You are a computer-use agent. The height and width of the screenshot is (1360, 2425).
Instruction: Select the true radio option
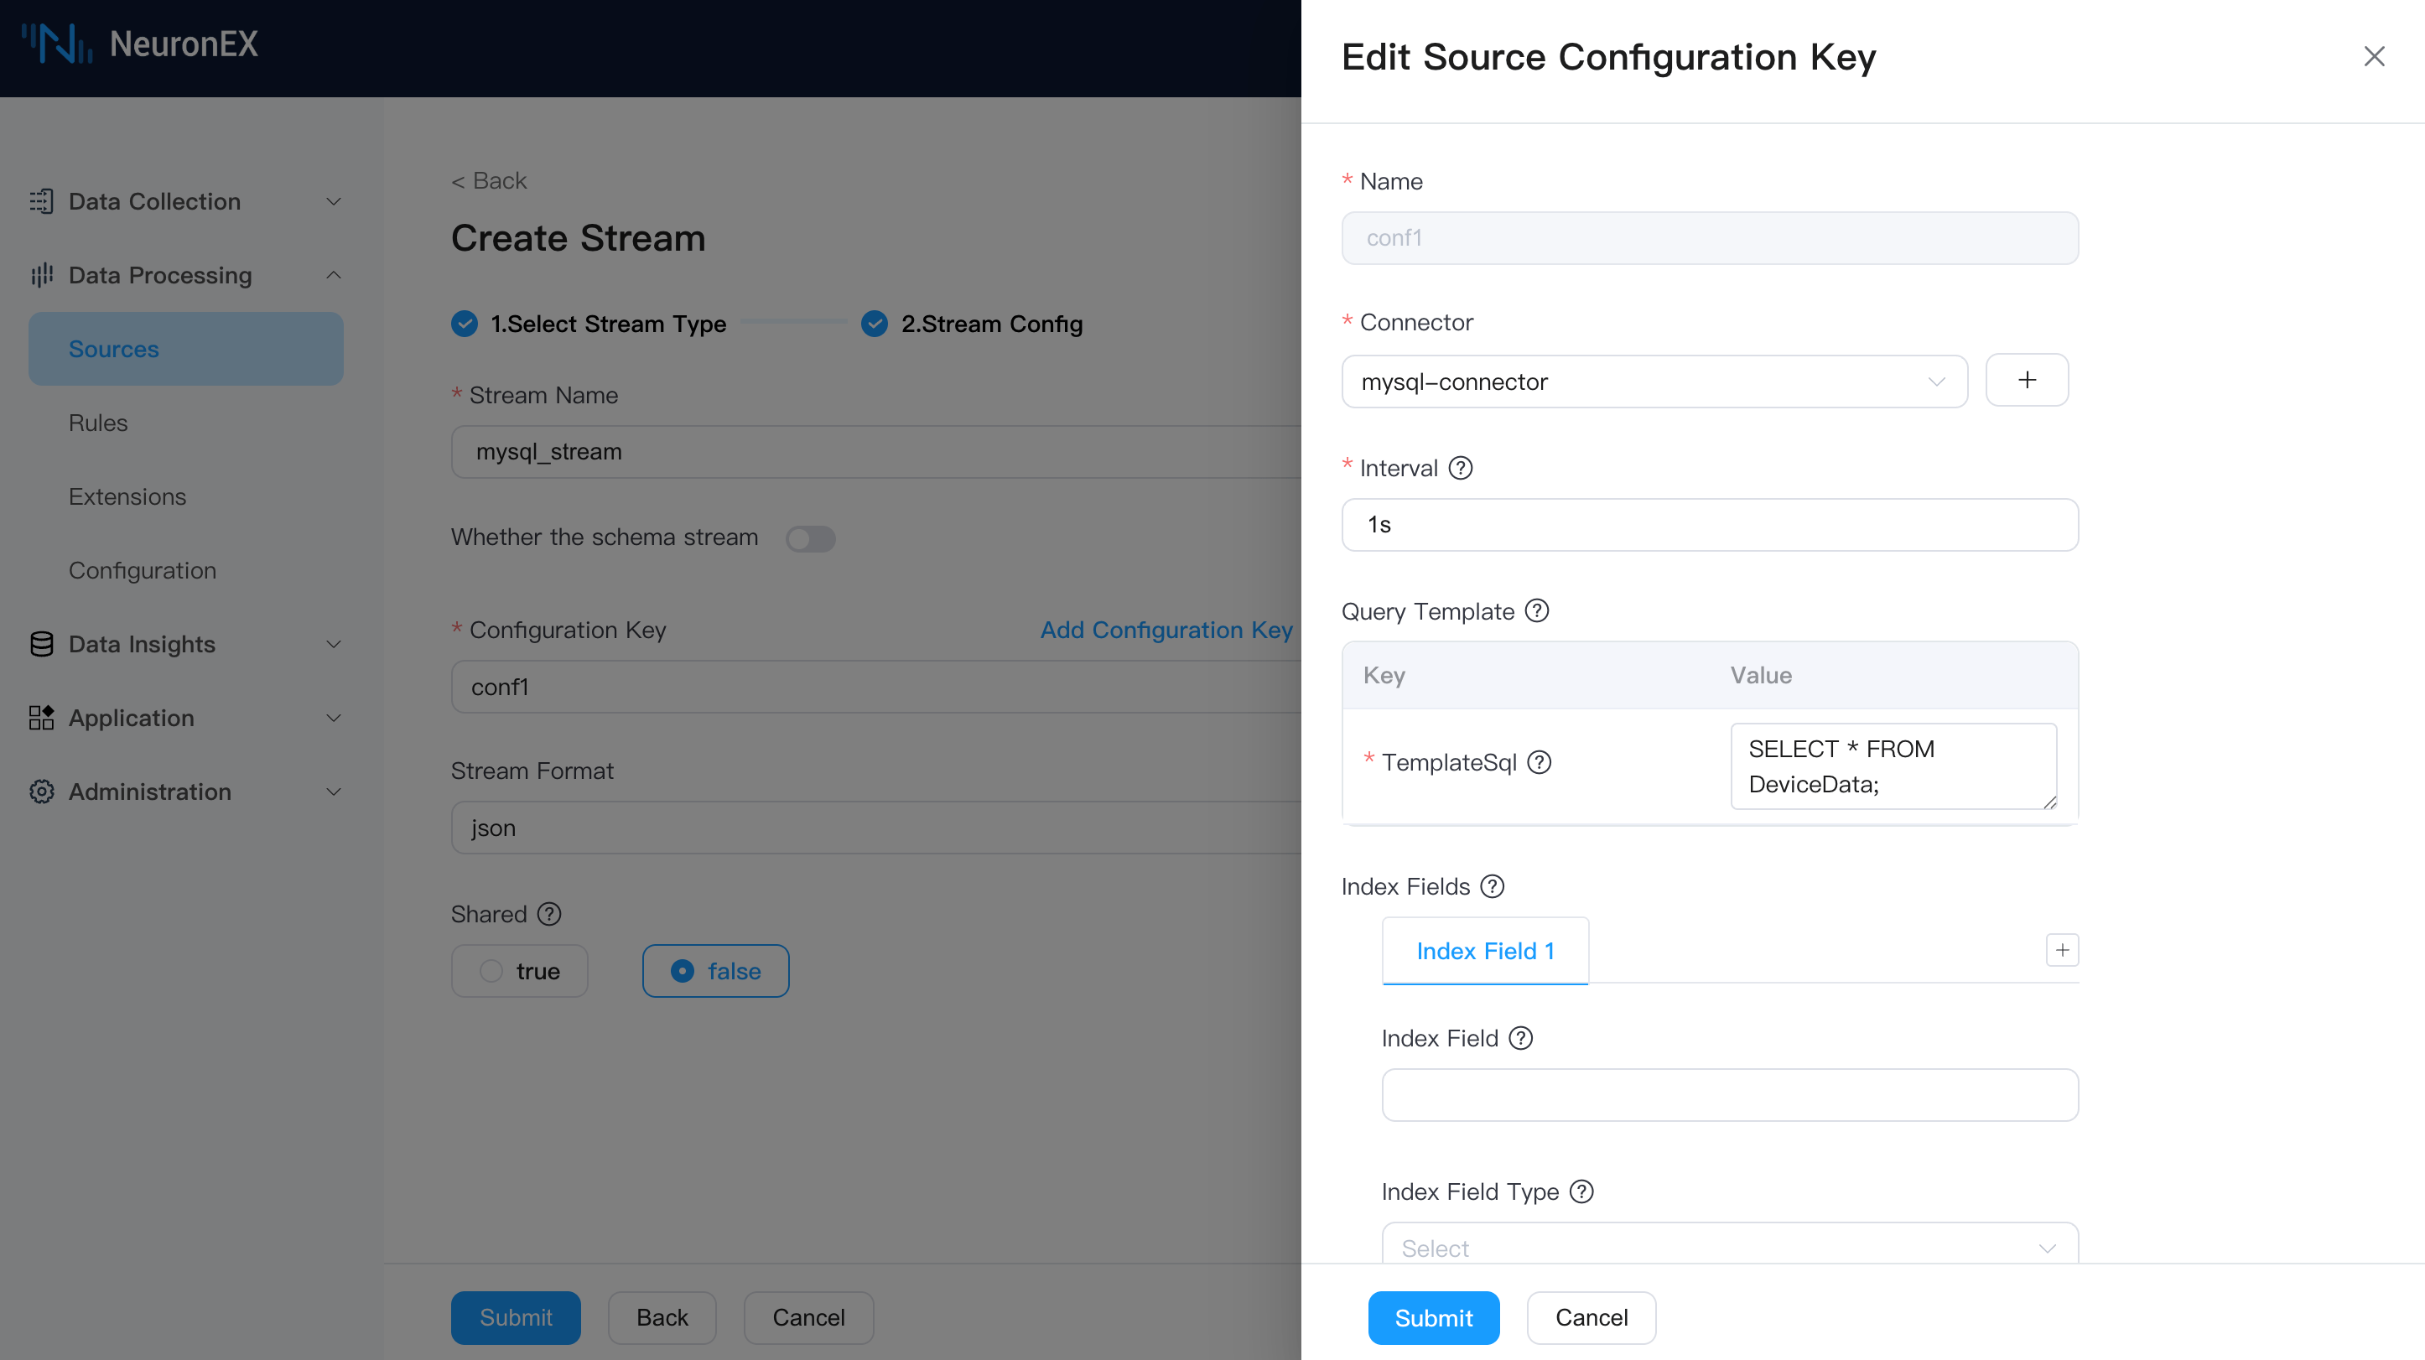click(x=520, y=970)
